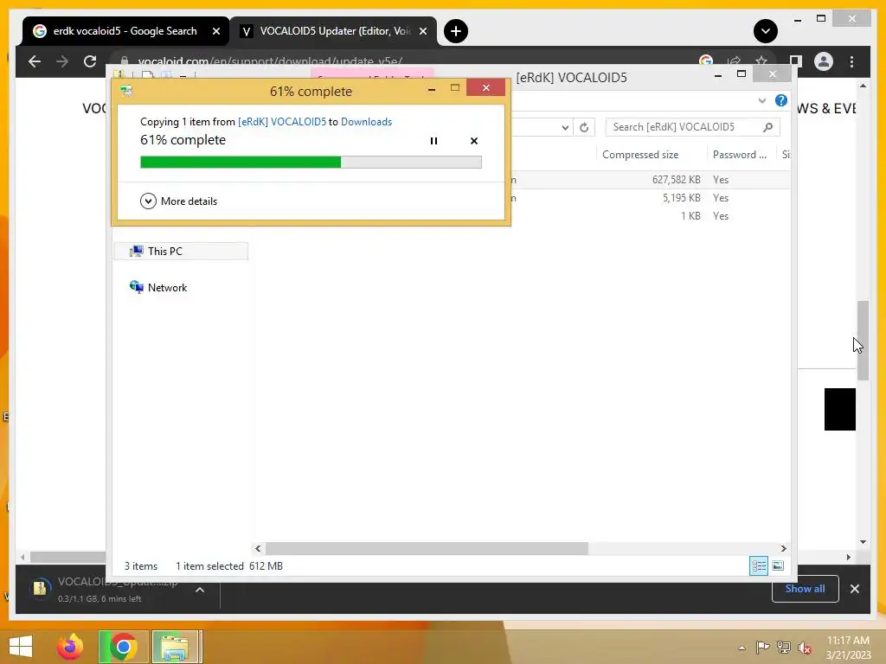This screenshot has width=886, height=664.
Task: Select the 5,195 KB file row
Action: tap(650, 198)
